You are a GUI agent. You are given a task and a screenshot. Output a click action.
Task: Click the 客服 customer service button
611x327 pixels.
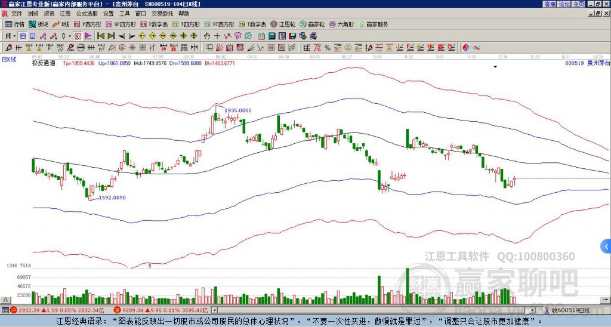click(550, 4)
